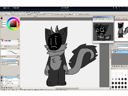Add brush folder icon below the brush list

pos(7,88)
